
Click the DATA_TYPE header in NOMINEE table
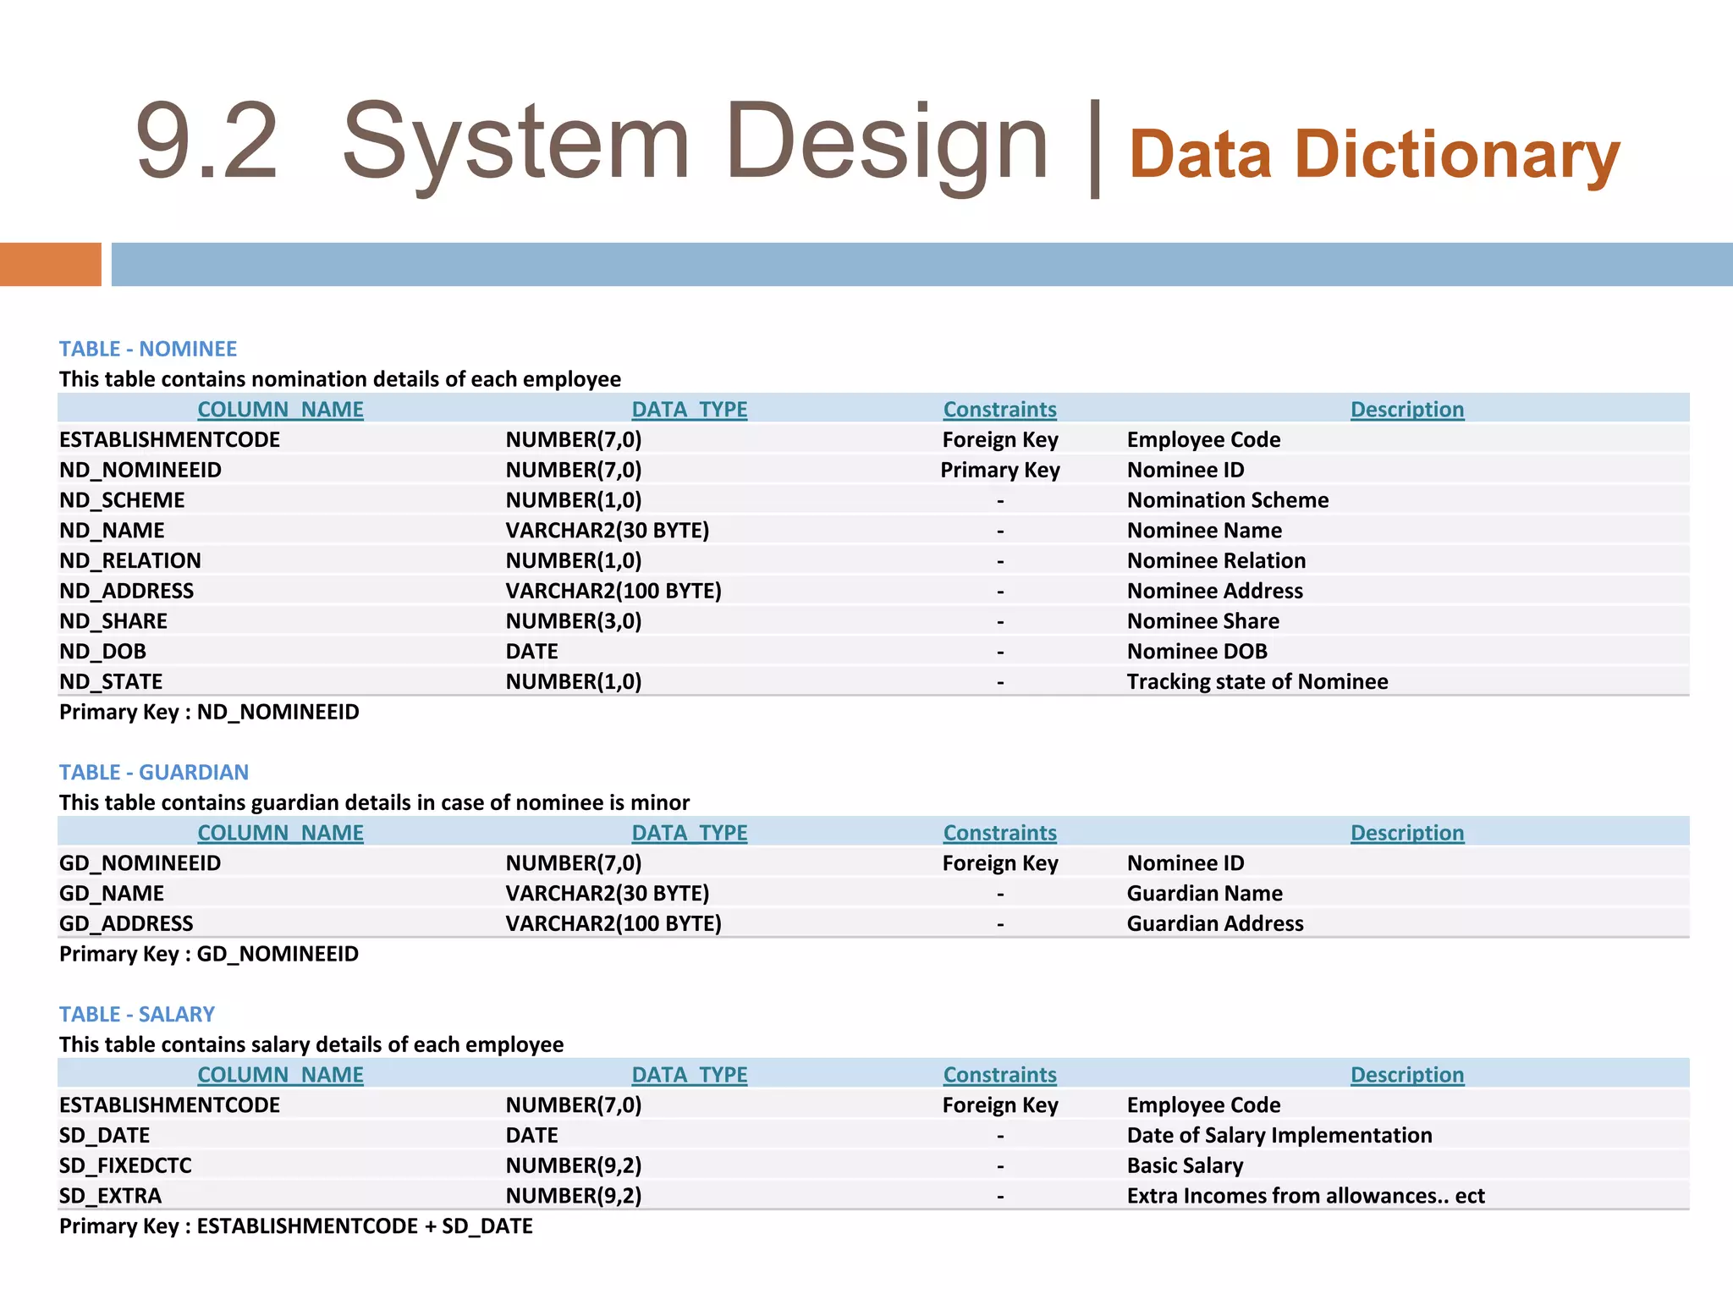[690, 410]
